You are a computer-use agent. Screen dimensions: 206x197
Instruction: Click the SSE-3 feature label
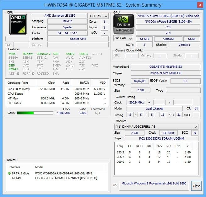pos(84,54)
